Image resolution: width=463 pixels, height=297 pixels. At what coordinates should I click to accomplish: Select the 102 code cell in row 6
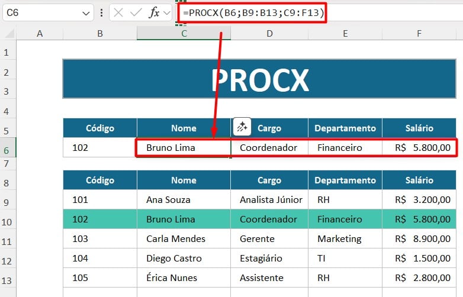(100, 147)
